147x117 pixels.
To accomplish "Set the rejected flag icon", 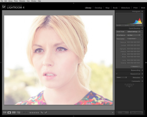I will point(27,112).
